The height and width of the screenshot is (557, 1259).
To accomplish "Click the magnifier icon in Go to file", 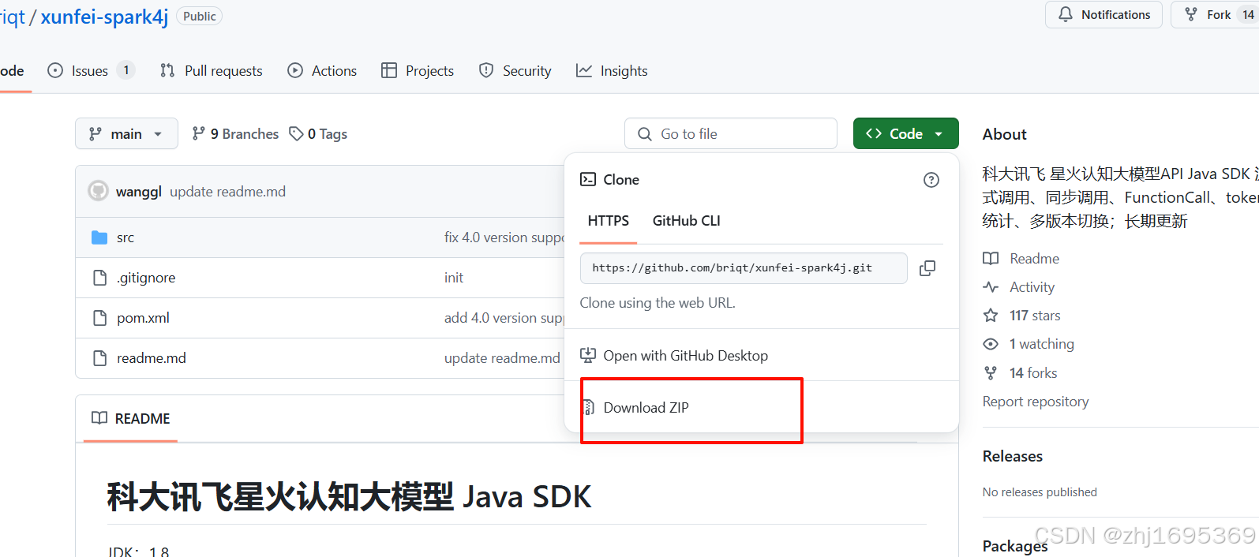I will click(645, 134).
